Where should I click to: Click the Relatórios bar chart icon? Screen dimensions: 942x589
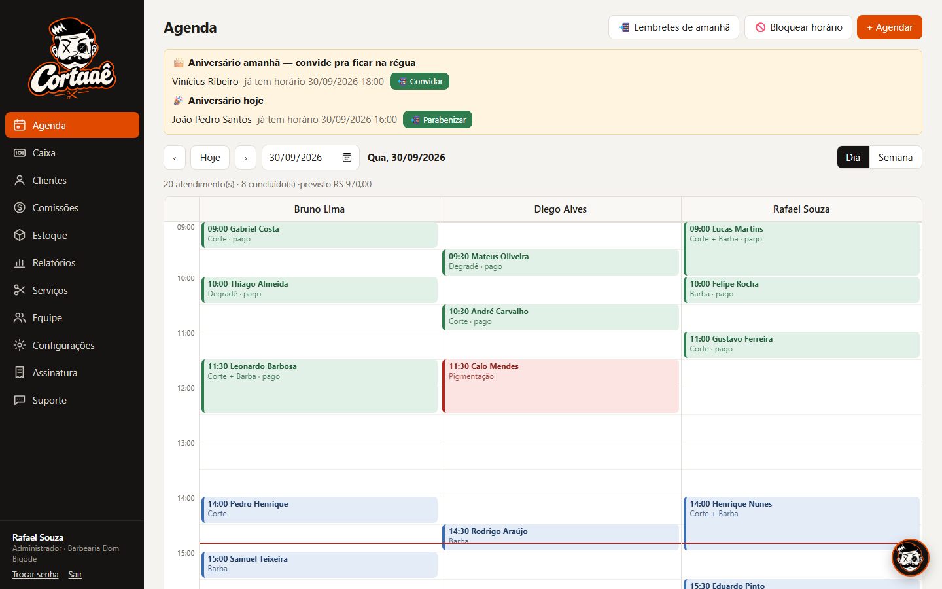20,262
